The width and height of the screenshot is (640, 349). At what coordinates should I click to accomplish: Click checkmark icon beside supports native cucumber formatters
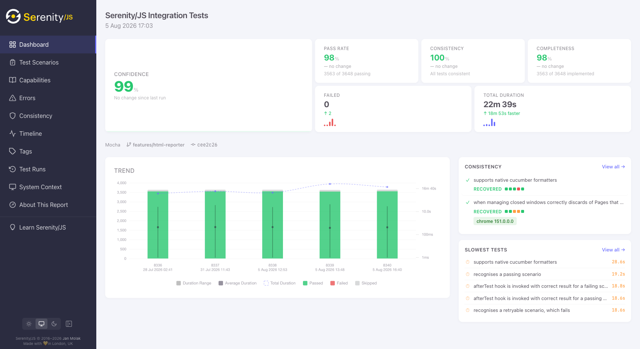[x=468, y=180]
